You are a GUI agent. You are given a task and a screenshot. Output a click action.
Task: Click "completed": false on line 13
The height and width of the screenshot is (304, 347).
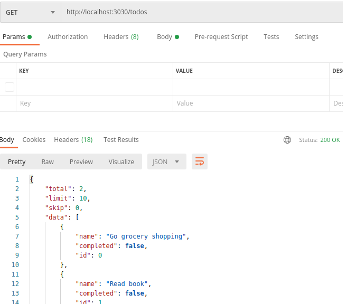[111, 293]
